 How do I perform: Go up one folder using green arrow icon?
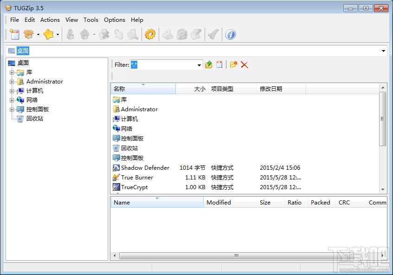(x=208, y=64)
